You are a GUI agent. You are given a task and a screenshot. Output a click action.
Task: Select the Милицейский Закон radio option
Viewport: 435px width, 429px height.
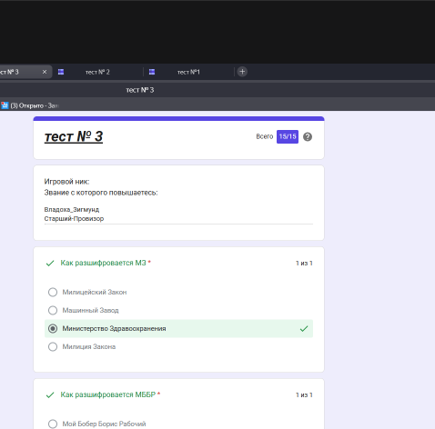pos(53,293)
